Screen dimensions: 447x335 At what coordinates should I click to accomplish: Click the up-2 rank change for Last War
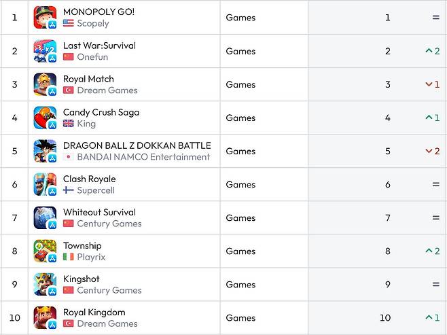[433, 51]
